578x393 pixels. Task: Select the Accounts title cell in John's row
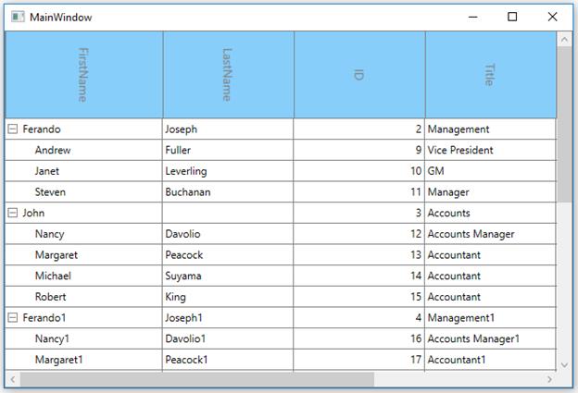tap(490, 213)
